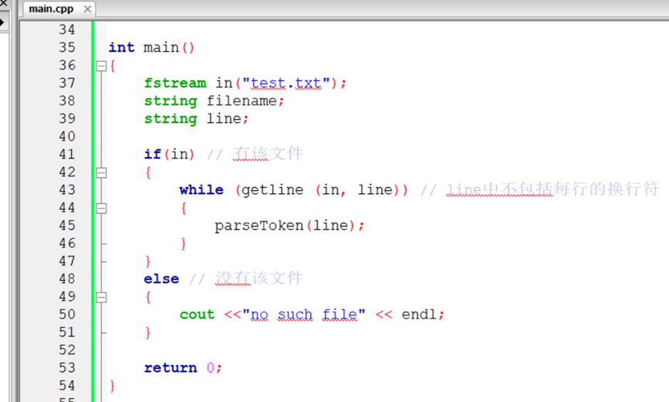Click the 'else' keyword on line 48
The width and height of the screenshot is (669, 402).
(162, 279)
